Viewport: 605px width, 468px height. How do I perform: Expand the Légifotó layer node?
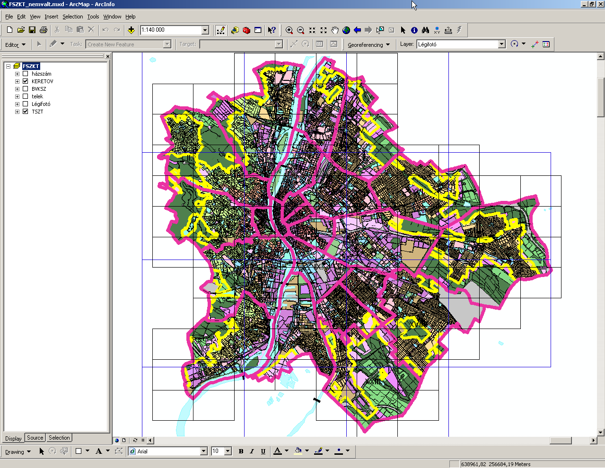click(x=17, y=104)
